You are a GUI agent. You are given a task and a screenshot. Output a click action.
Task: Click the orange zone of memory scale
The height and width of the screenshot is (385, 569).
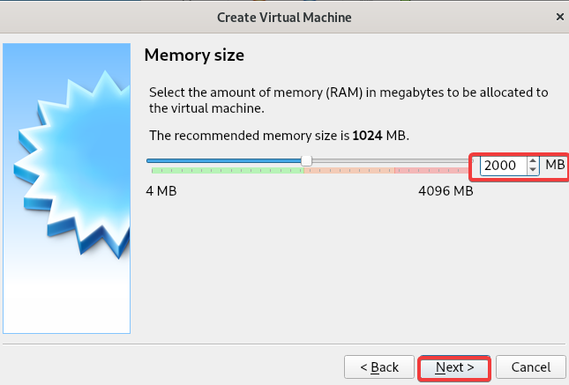pos(349,170)
